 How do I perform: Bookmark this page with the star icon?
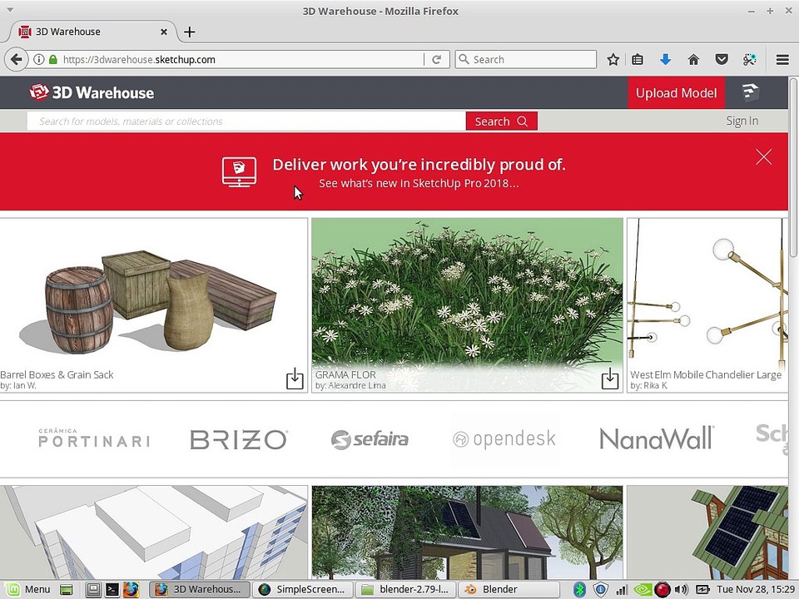[x=613, y=60]
